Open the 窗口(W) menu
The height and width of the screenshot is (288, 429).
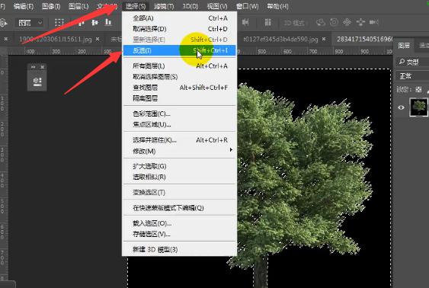pyautogui.click(x=248, y=6)
